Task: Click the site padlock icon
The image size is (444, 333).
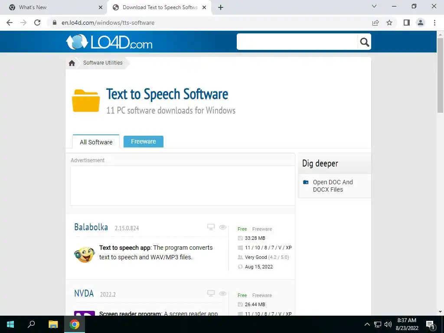Action: (x=55, y=23)
